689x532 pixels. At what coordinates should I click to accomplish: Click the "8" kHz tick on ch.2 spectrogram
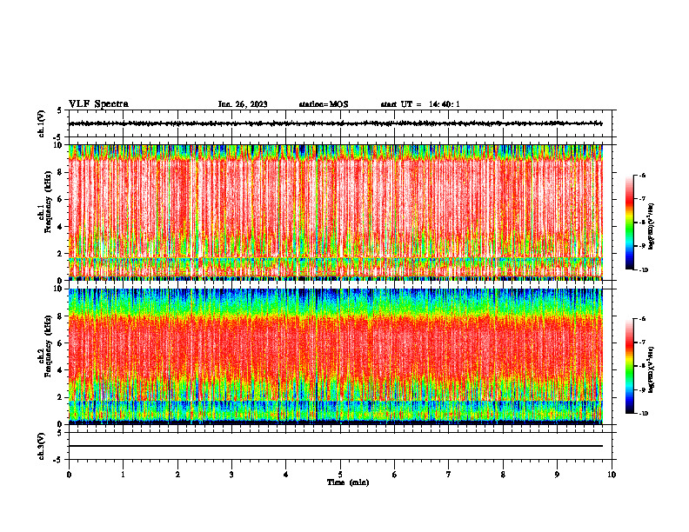pos(61,316)
